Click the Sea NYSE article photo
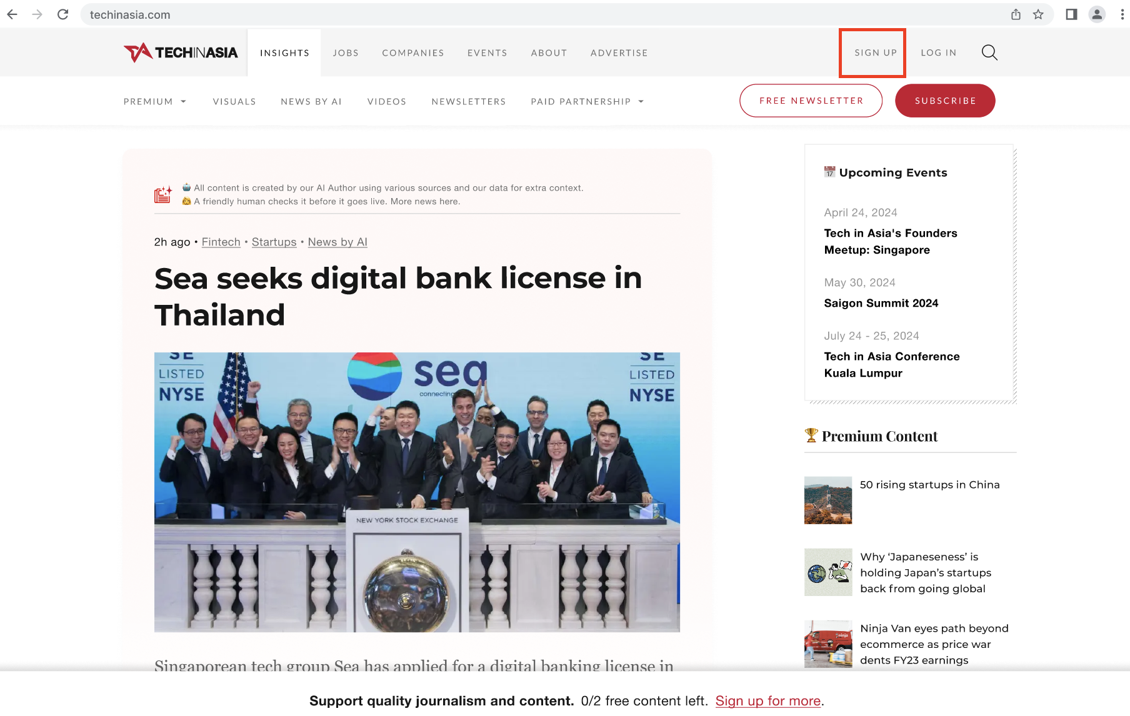The image size is (1130, 716). (417, 492)
